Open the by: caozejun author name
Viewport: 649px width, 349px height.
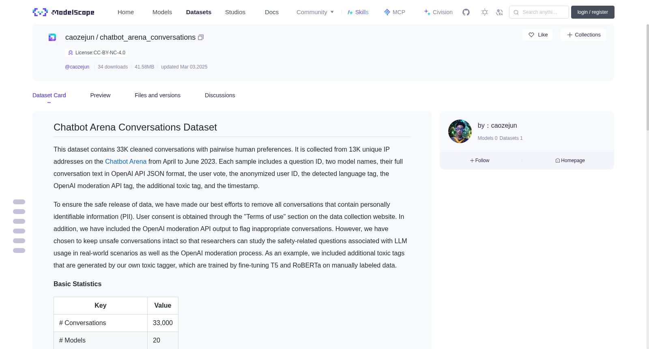497,126
